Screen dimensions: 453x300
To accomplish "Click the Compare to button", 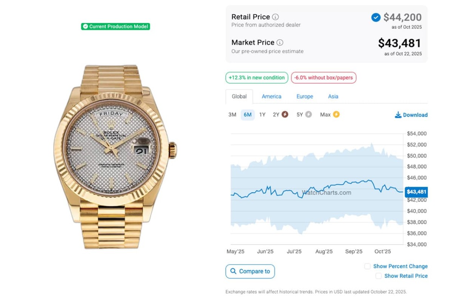I will click(250, 271).
